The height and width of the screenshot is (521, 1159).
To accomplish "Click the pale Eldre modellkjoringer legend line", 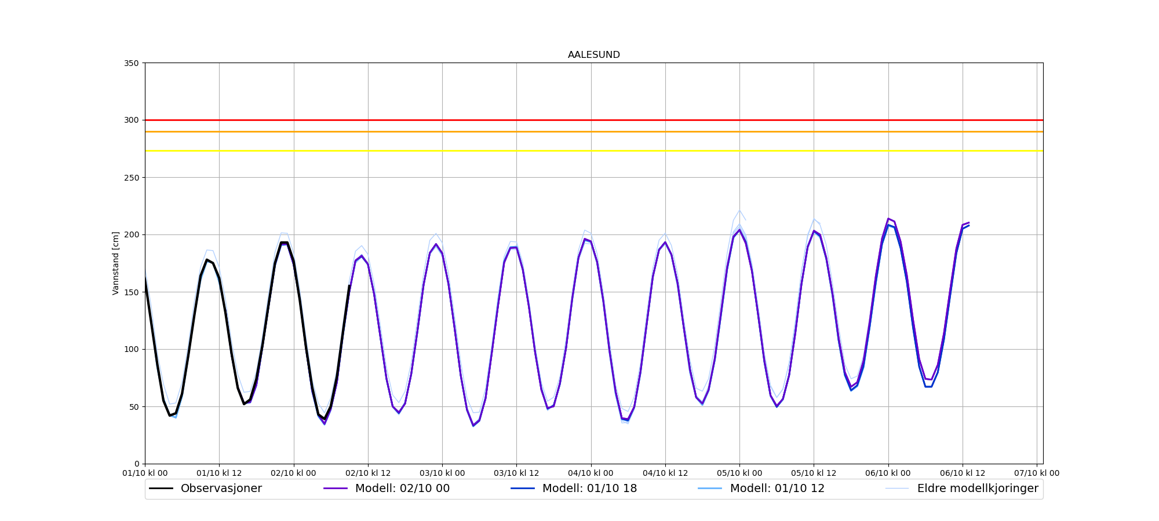I will coord(897,489).
